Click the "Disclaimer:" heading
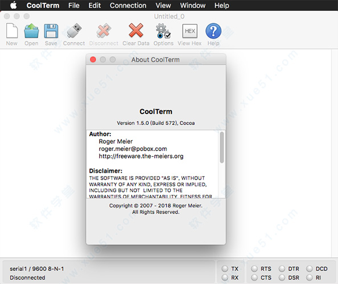This screenshot has height=284, width=338. (106, 171)
